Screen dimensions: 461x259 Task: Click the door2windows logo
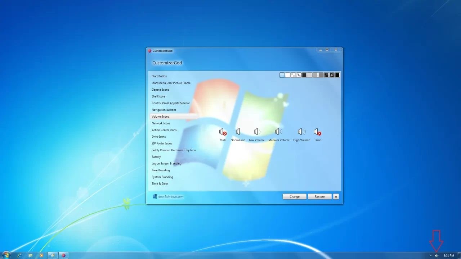coord(155,196)
